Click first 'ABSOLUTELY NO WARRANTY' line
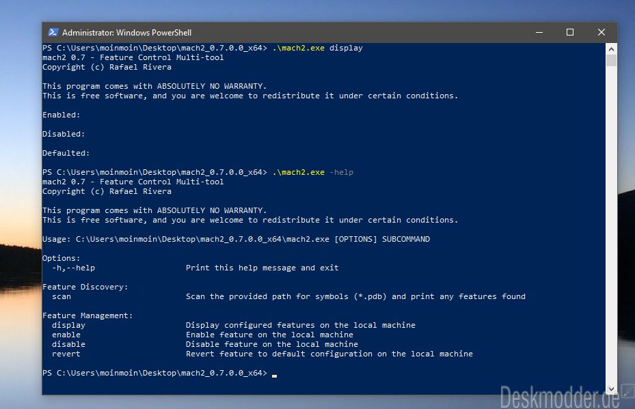Screen dimensions: 635x409 point(154,86)
